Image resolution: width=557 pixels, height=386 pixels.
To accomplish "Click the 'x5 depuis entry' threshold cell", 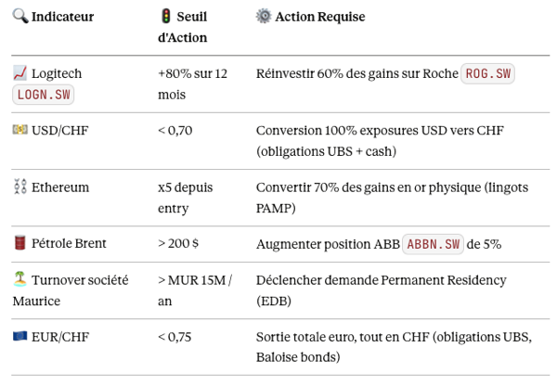I will point(185,198).
